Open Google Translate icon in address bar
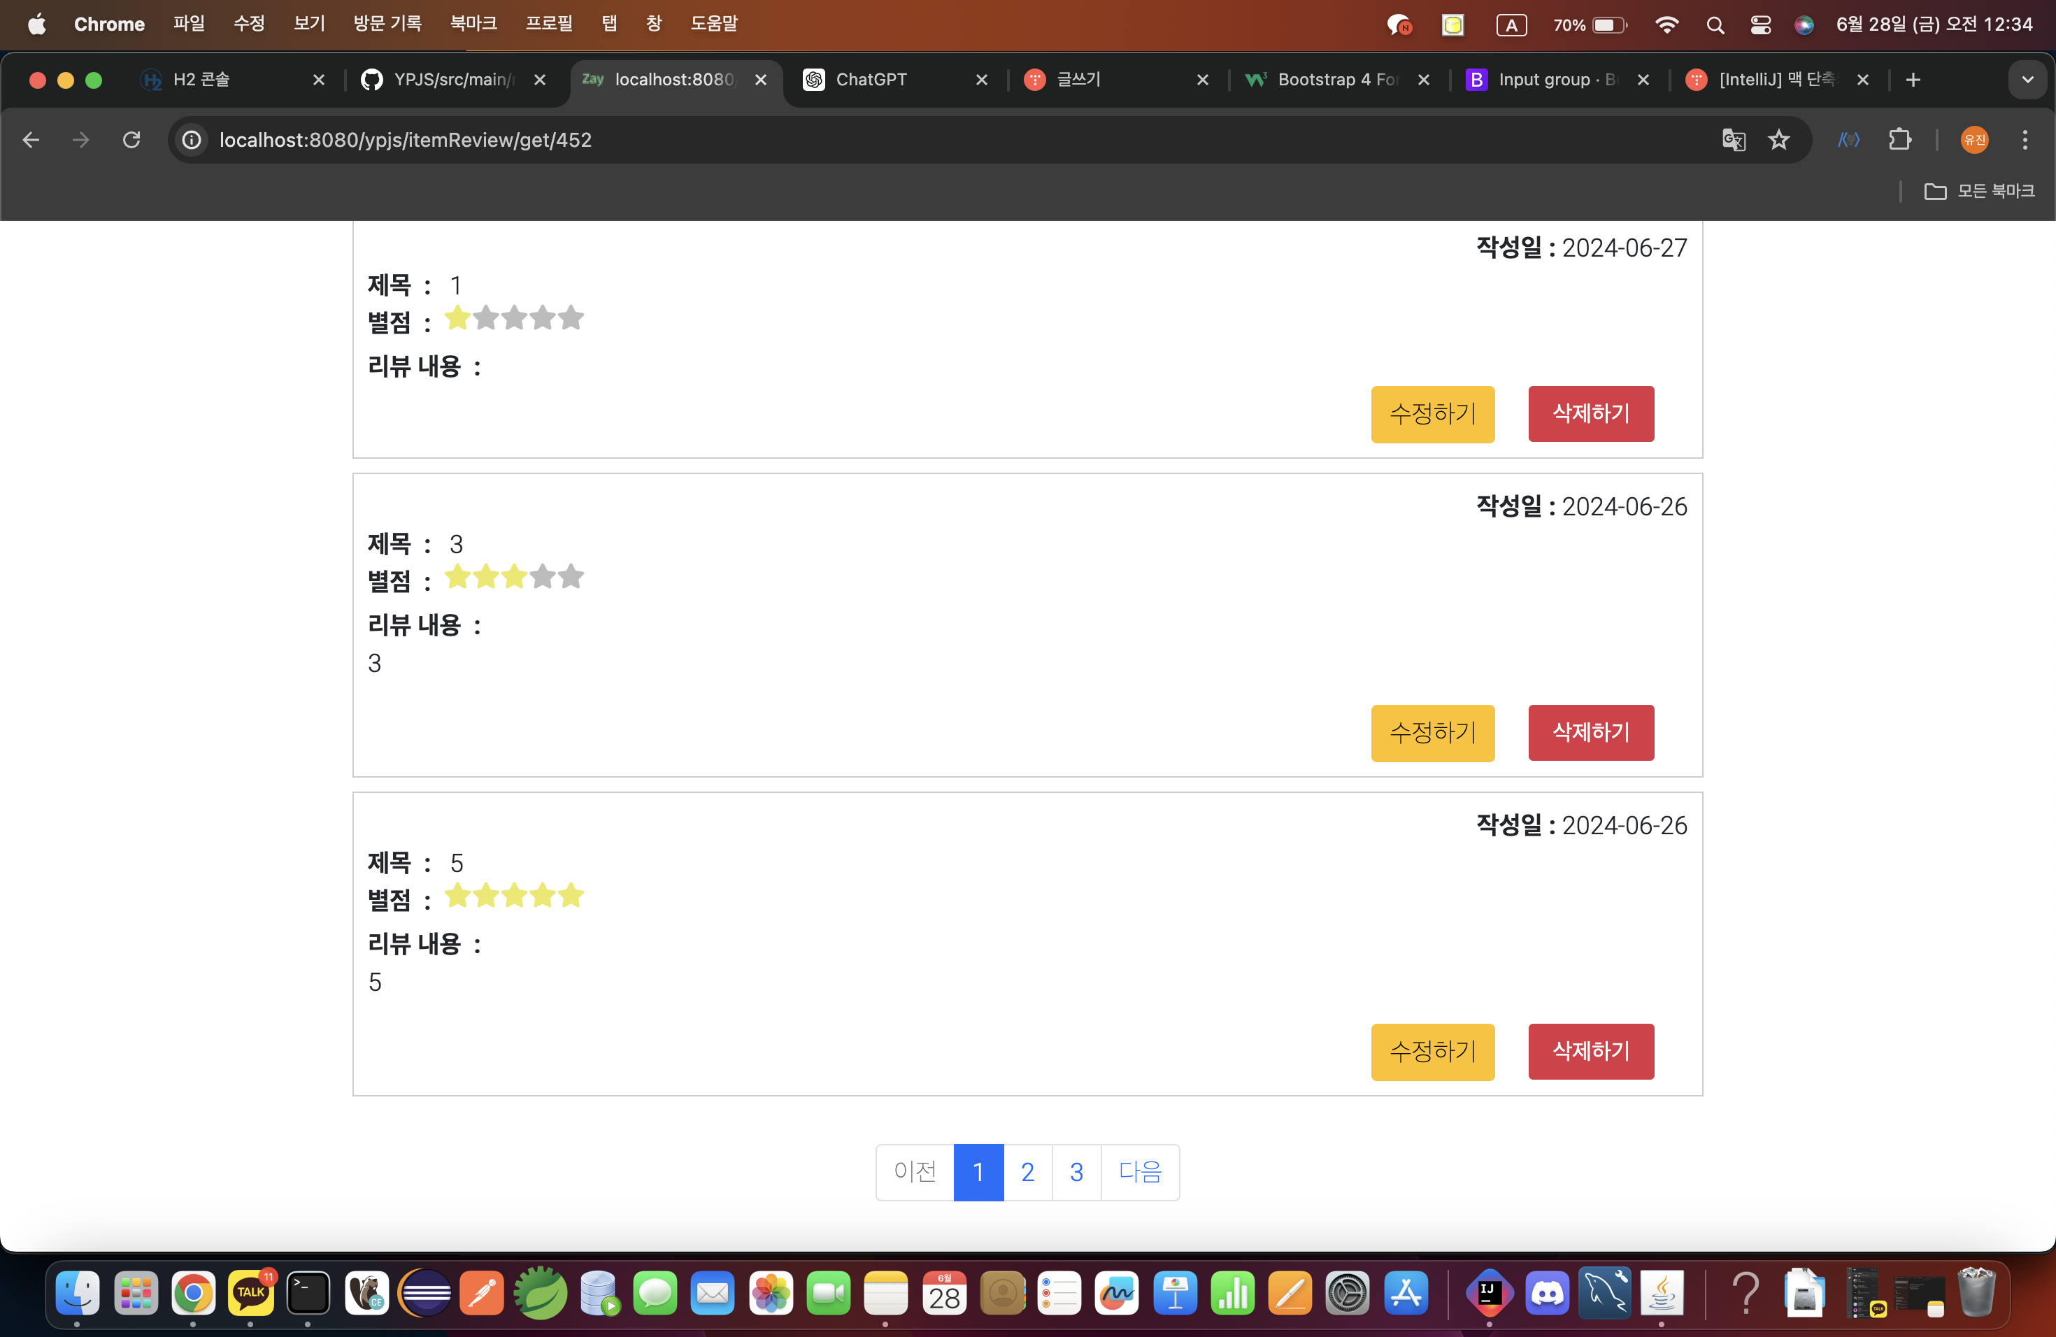This screenshot has width=2056, height=1337. tap(1733, 140)
